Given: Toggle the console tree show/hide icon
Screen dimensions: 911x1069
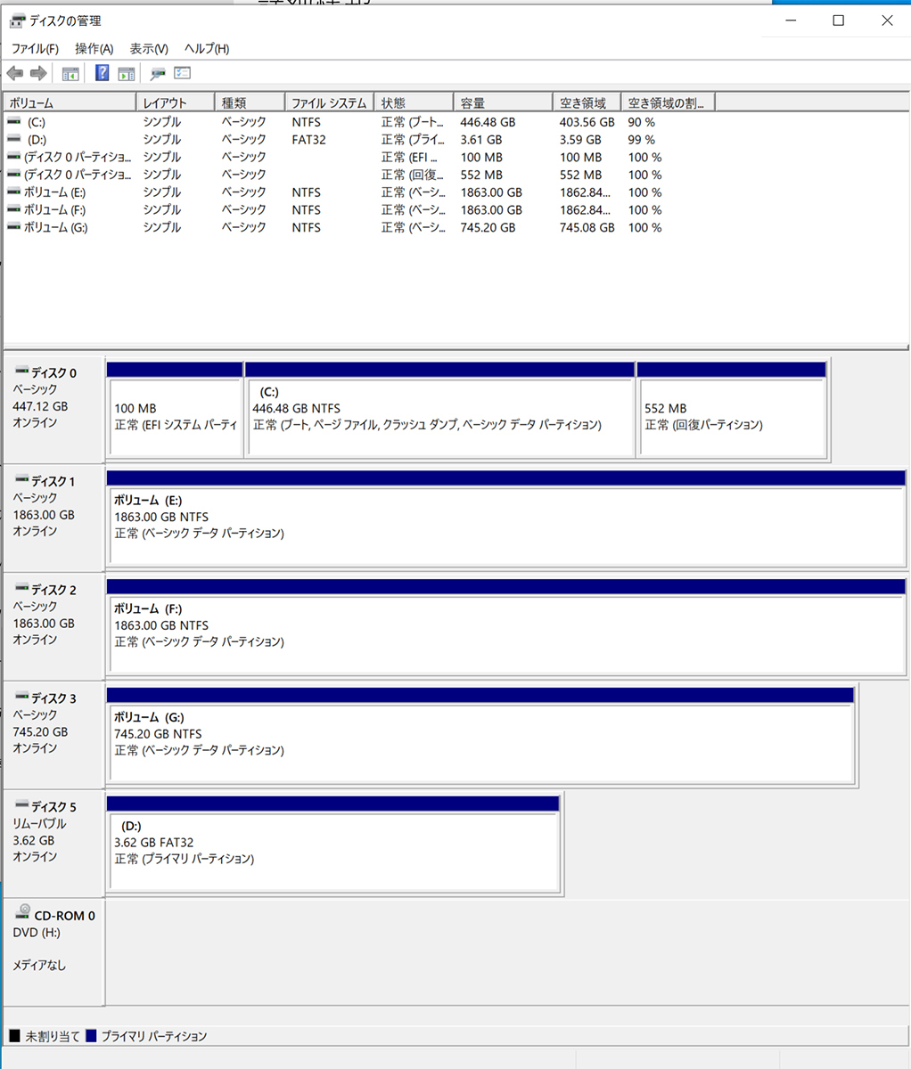Looking at the screenshot, I should point(70,73).
